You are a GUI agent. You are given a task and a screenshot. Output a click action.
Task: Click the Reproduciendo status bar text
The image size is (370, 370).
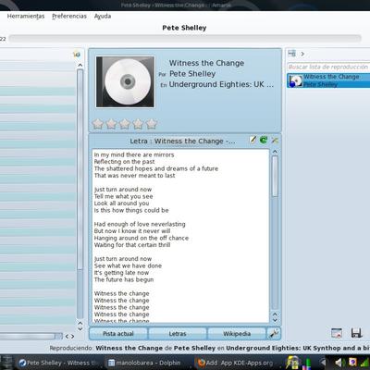click(210, 348)
